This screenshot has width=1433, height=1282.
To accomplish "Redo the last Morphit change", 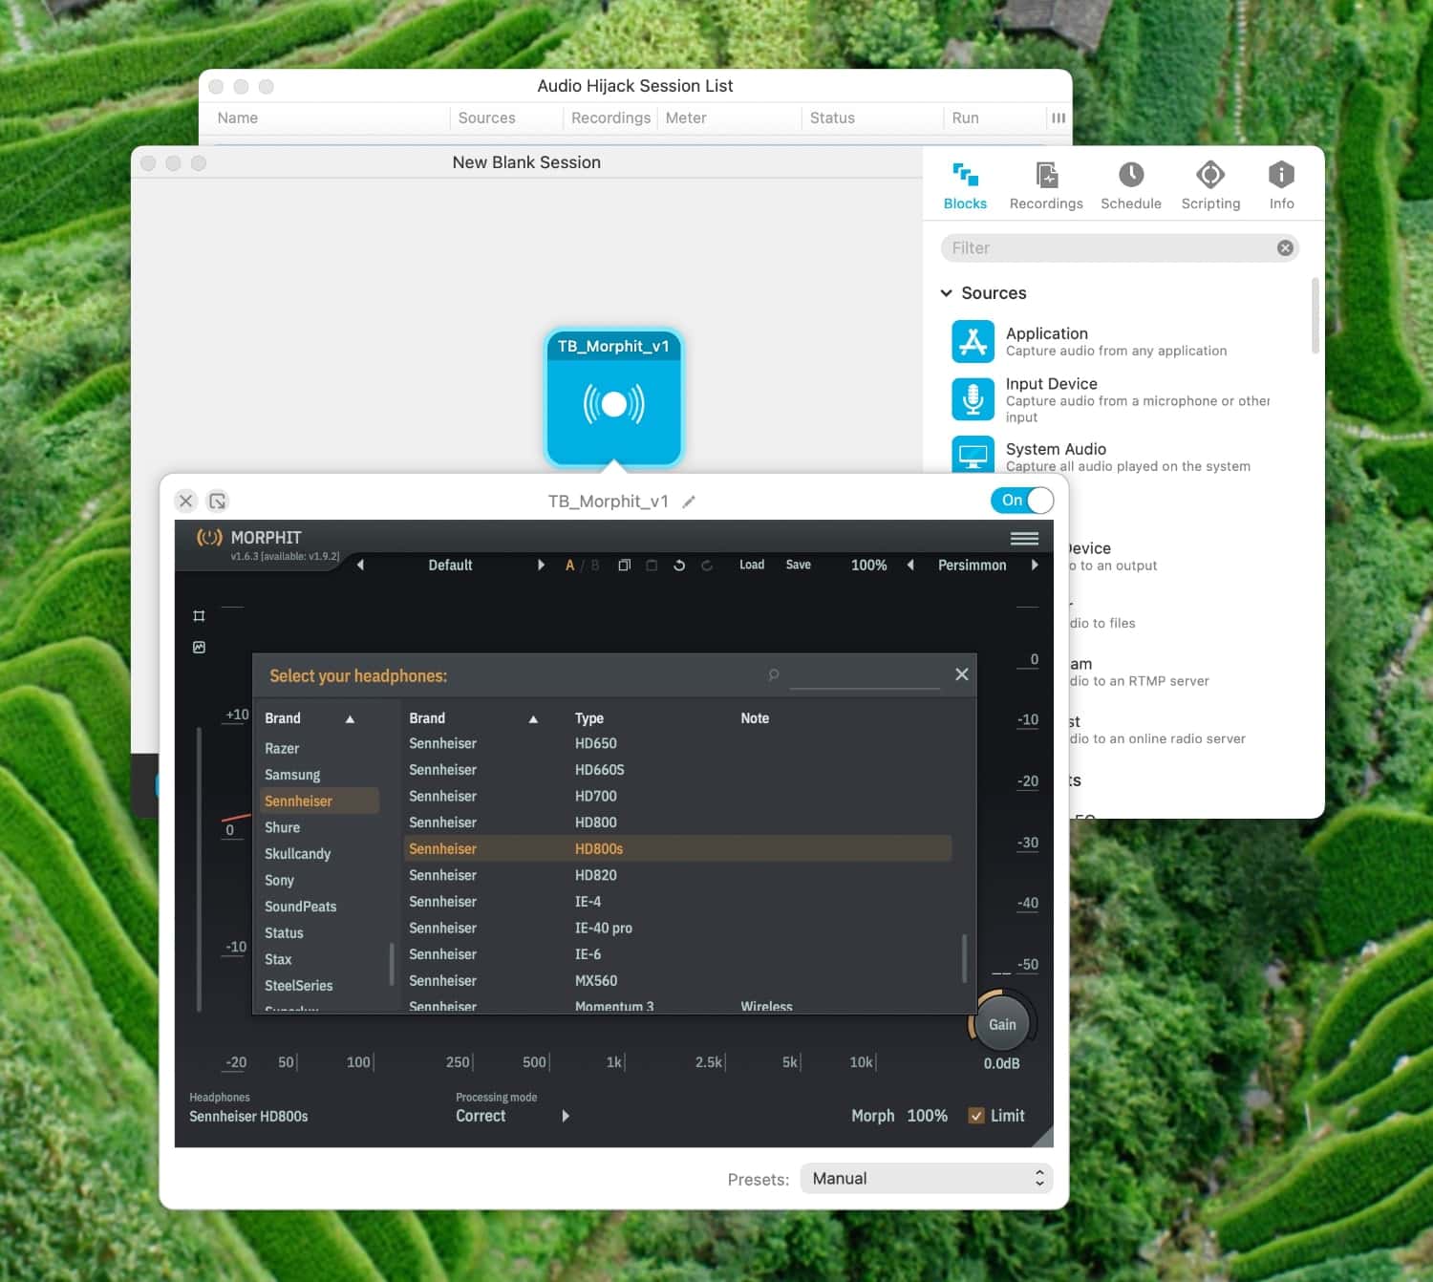I will (707, 566).
